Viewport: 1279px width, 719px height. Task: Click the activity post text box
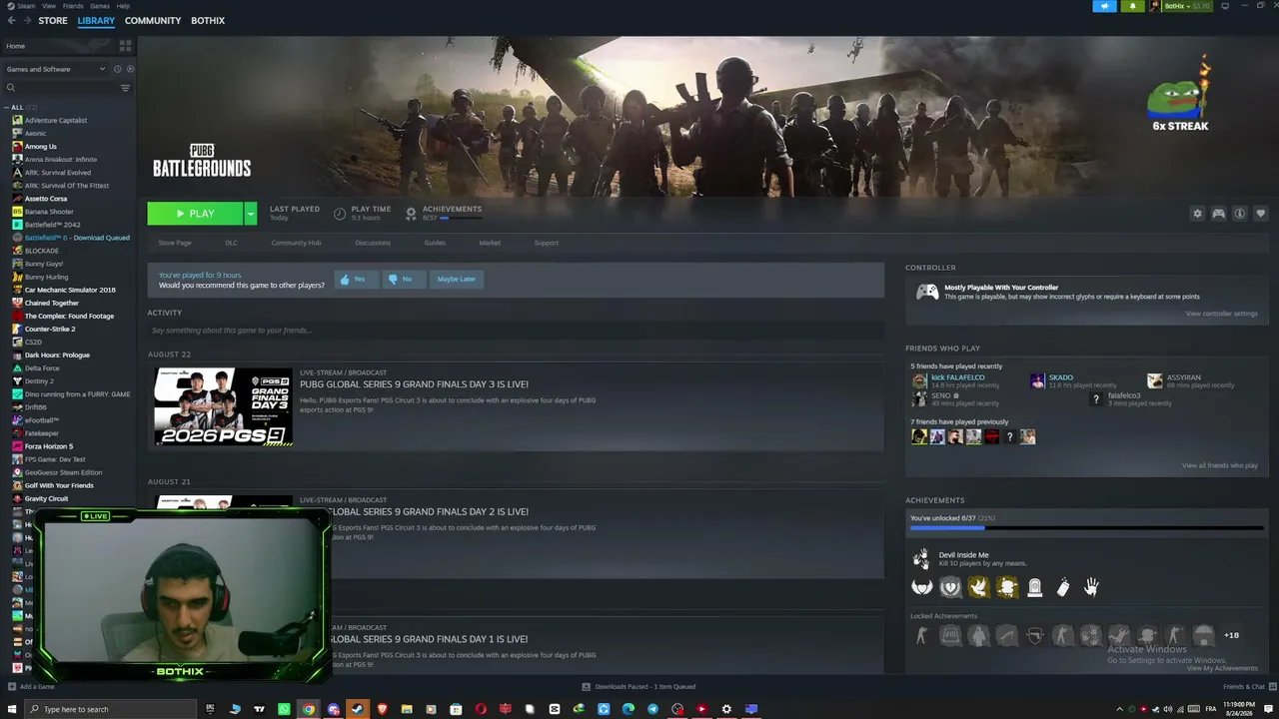(516, 331)
